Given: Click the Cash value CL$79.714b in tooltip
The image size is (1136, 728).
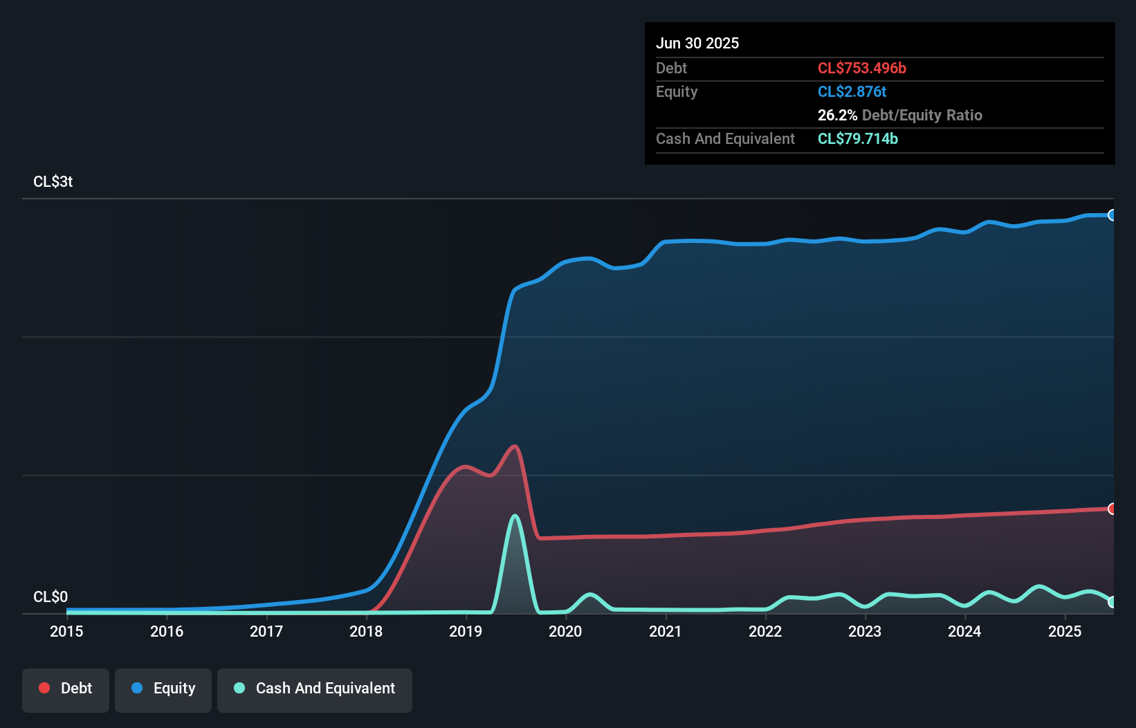Looking at the screenshot, I should [858, 138].
